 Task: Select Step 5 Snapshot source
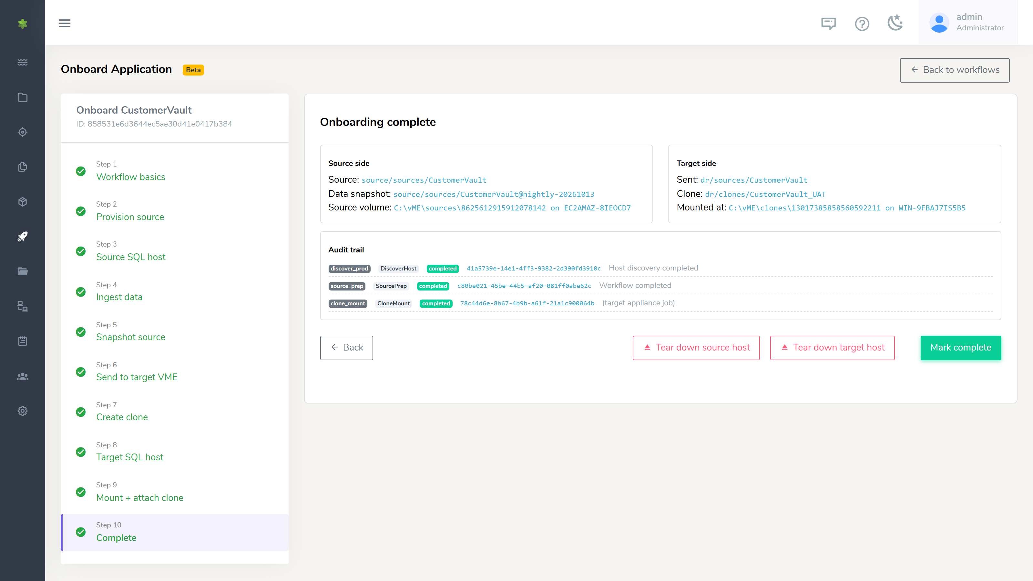(x=174, y=331)
